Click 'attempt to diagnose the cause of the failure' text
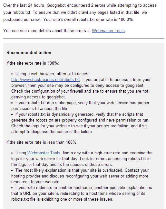166x209 pixels. (52, 132)
